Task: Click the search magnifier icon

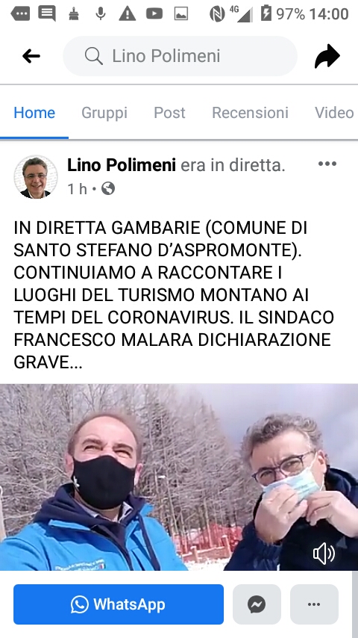Action: [x=93, y=56]
